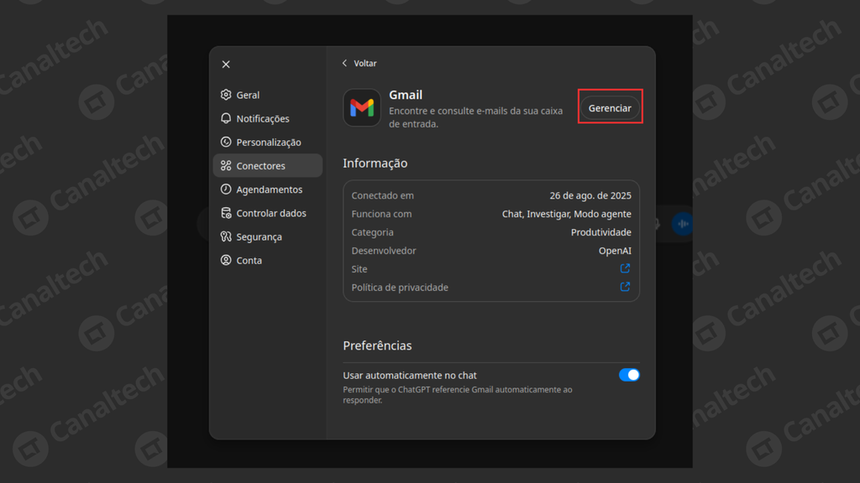
Task: Open the Segurança section
Action: (268, 236)
